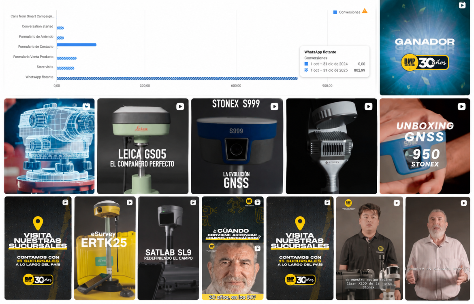Open the Satlab SL9 Redefiniendo el Campo thumbnail
The width and height of the screenshot is (474, 304).
coord(169,248)
